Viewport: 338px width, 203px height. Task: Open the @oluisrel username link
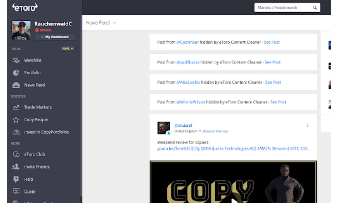(183, 125)
